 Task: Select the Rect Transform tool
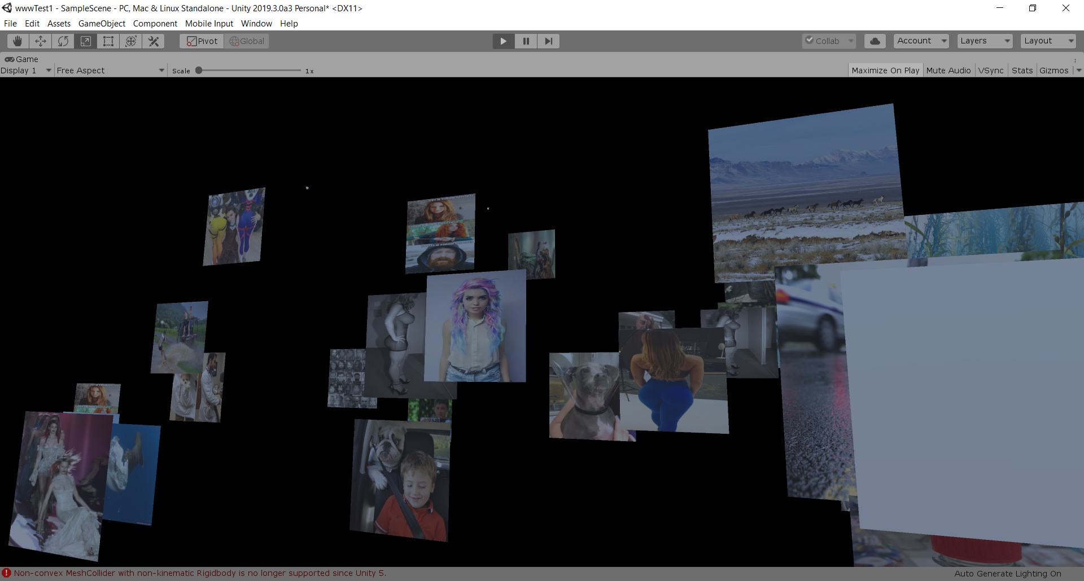[x=108, y=41]
